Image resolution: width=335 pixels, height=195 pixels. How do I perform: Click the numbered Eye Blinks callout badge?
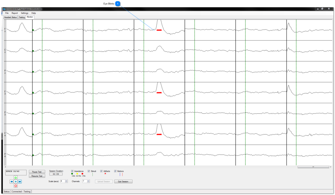point(118,3)
